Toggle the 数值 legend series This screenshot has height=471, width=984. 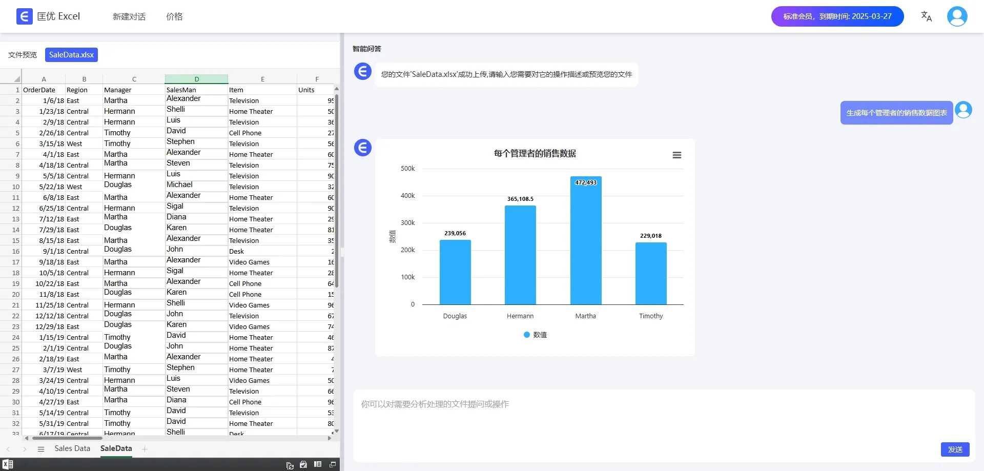[x=535, y=335]
